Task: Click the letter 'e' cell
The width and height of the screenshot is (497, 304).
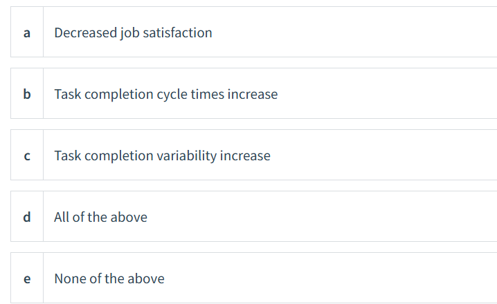Action: (x=27, y=278)
